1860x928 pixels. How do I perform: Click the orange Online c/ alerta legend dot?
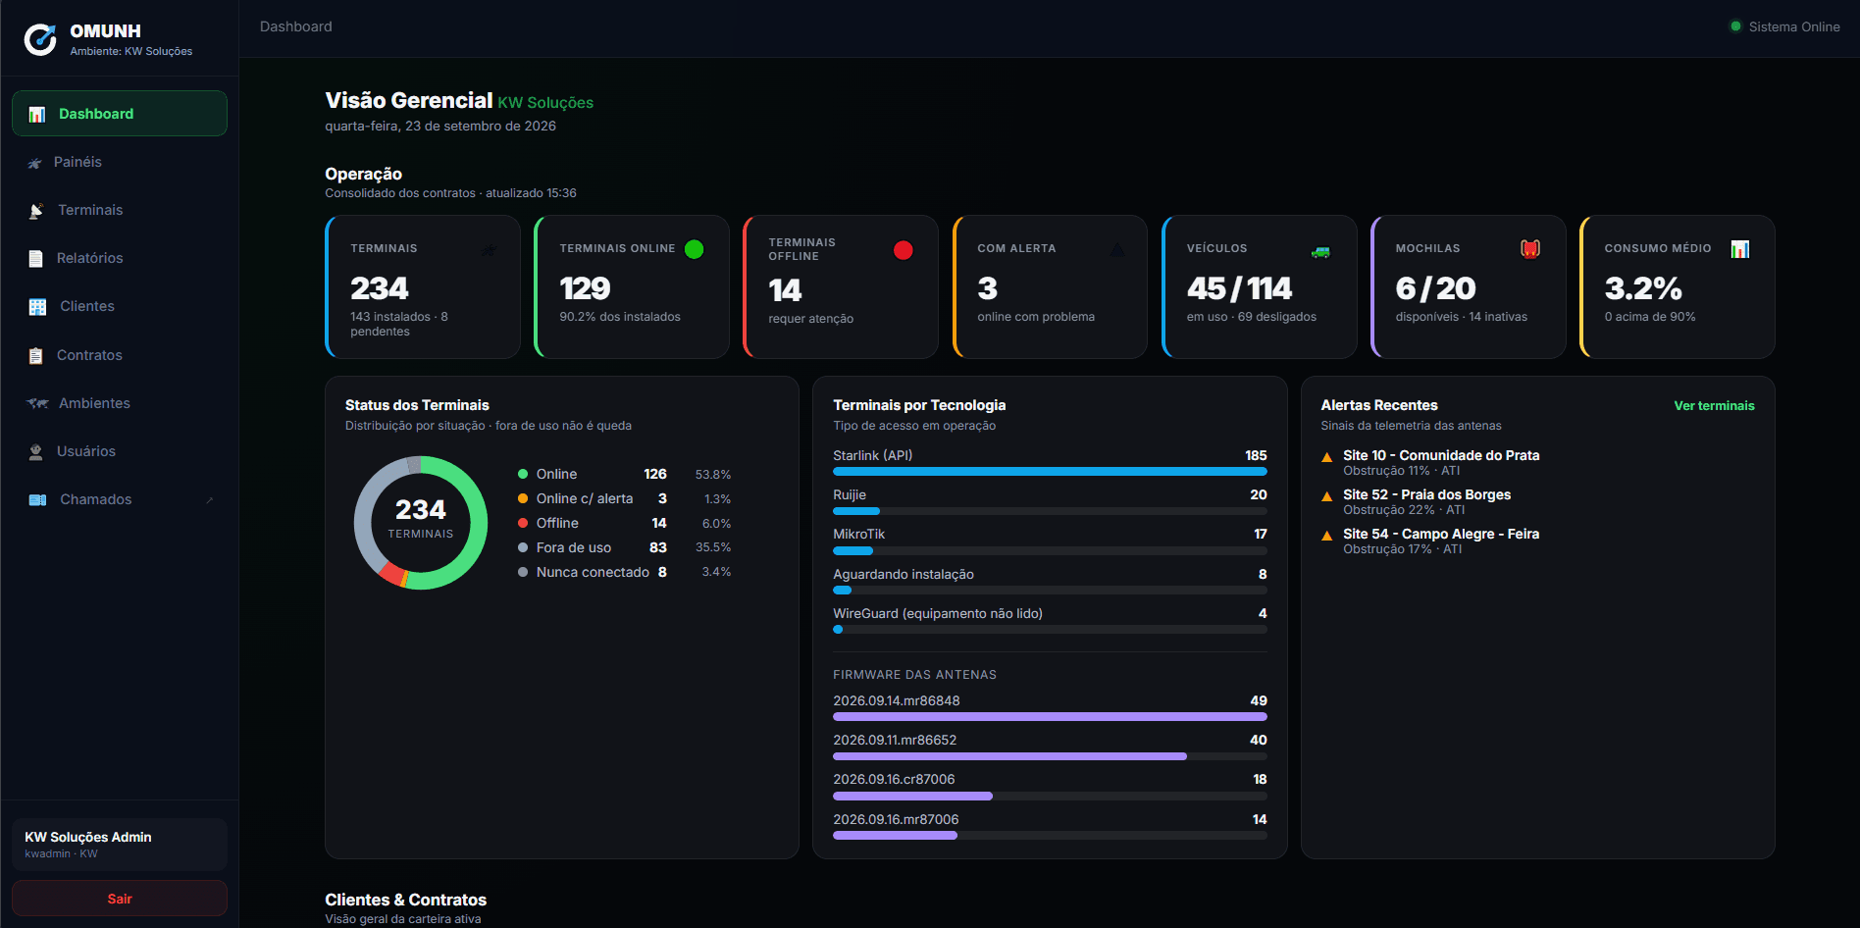[x=523, y=498]
